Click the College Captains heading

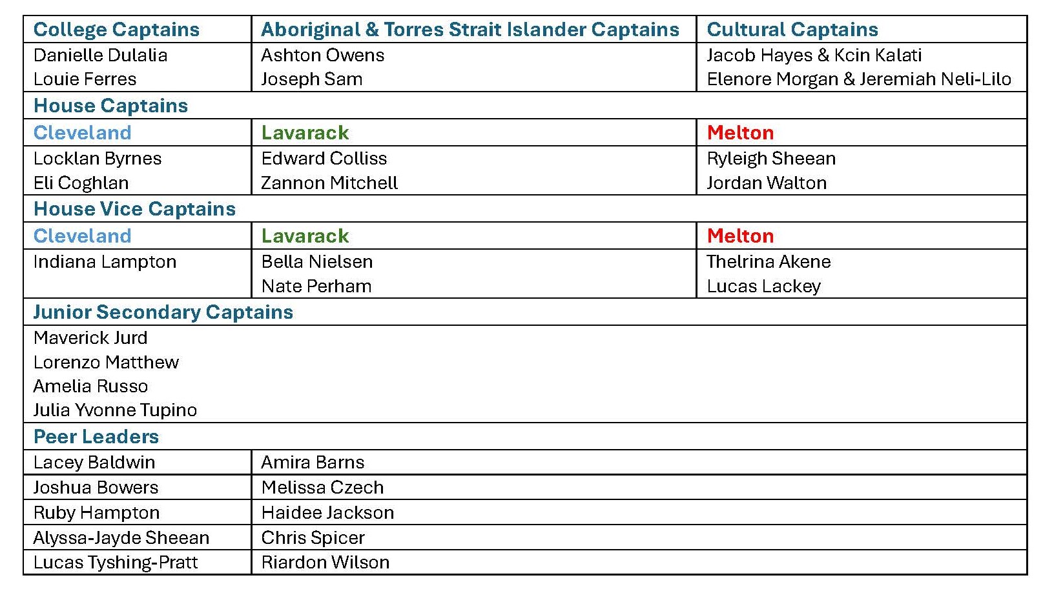coord(116,30)
